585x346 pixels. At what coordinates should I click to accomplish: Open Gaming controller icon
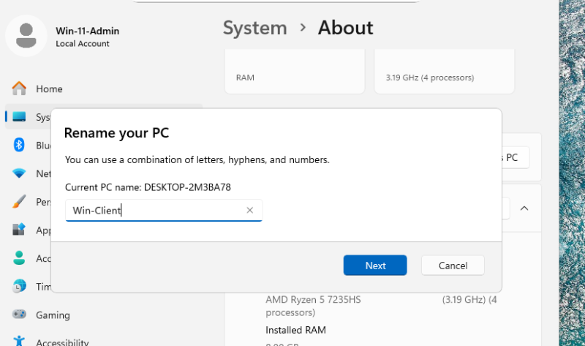click(x=20, y=315)
